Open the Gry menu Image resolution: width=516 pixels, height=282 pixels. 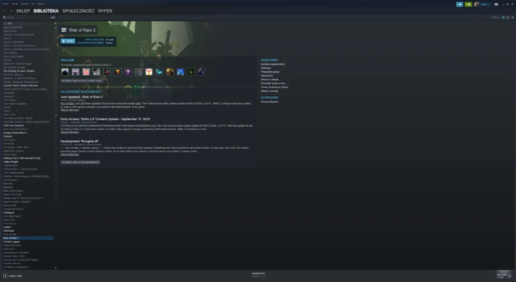click(x=33, y=4)
